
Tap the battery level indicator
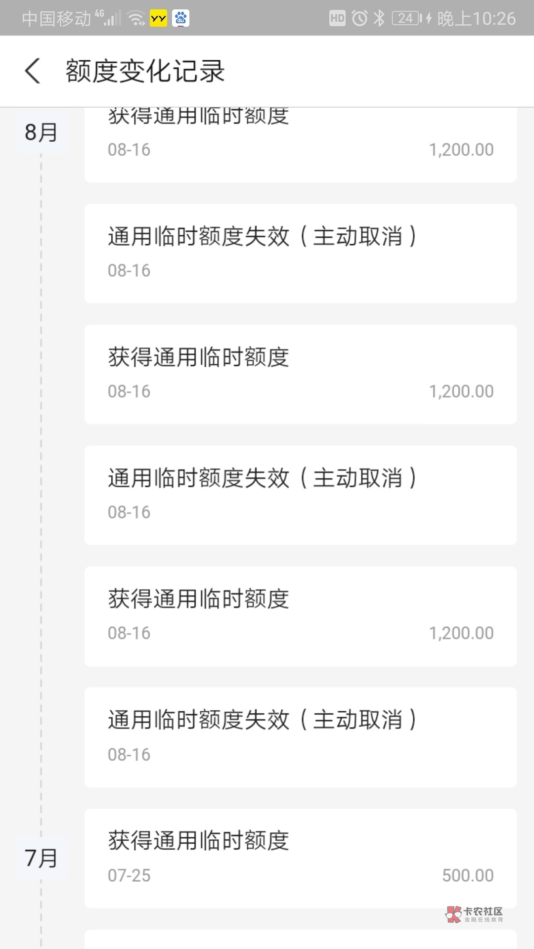(x=407, y=19)
